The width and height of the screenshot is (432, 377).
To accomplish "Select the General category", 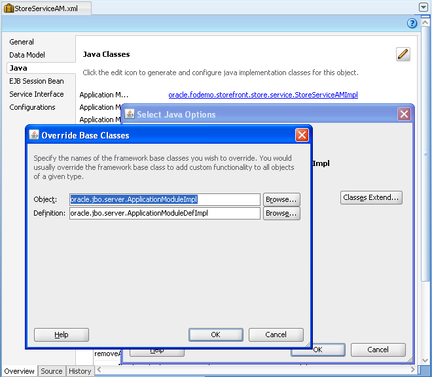I will pos(22,42).
